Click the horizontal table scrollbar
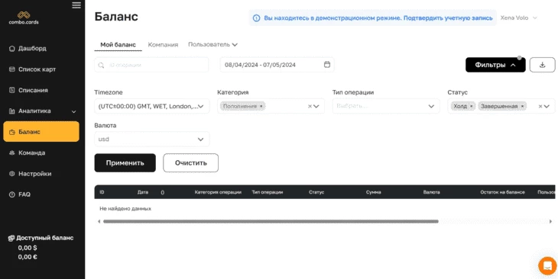Screen dimensions: 558x279 [x=271, y=222]
